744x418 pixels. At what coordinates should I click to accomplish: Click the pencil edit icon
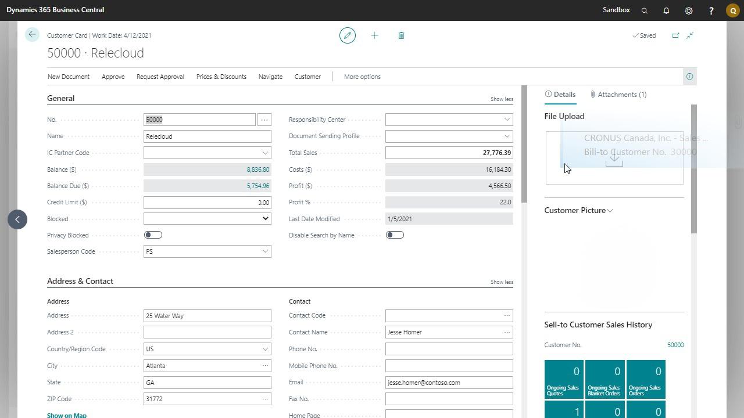coord(348,35)
